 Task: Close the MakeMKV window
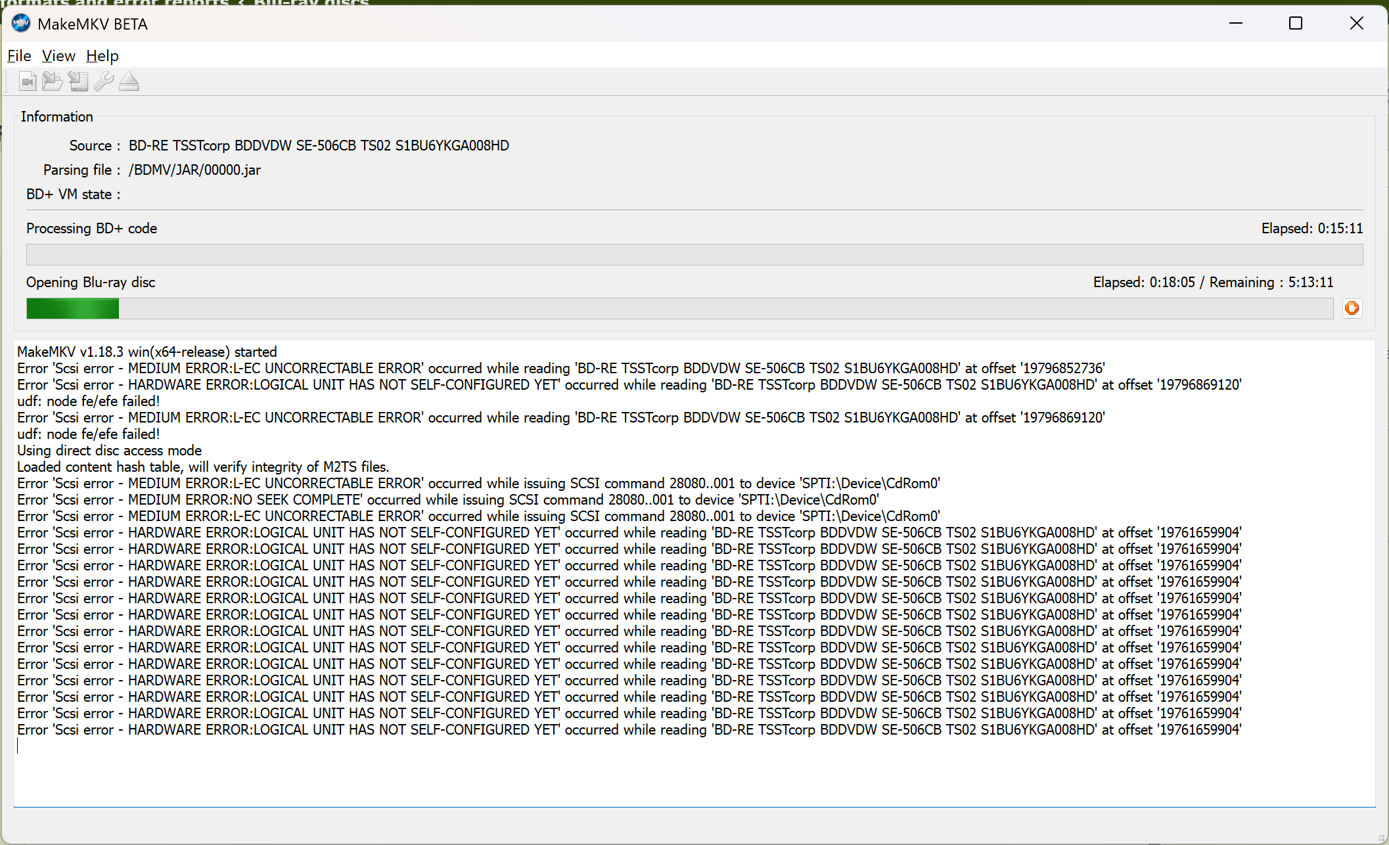pos(1356,24)
